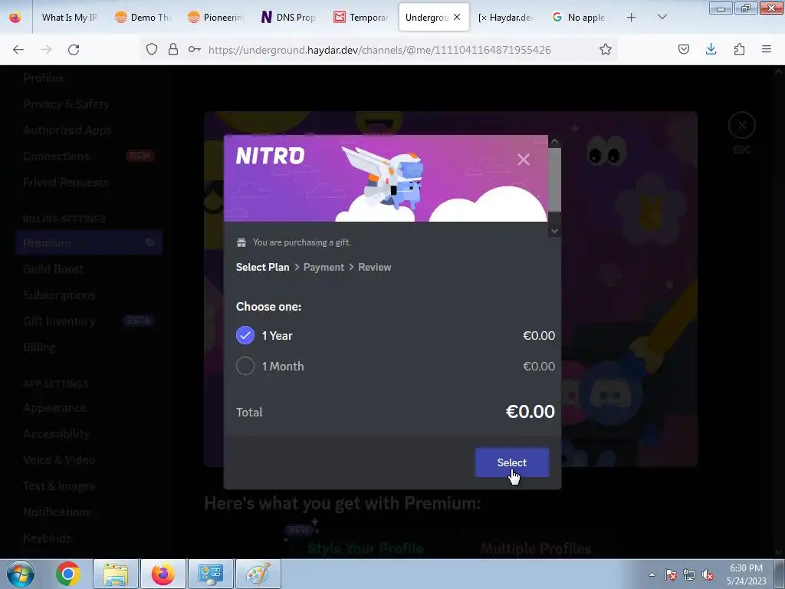Open Subscriptions settings
Screen dimensions: 785x589
pos(59,295)
